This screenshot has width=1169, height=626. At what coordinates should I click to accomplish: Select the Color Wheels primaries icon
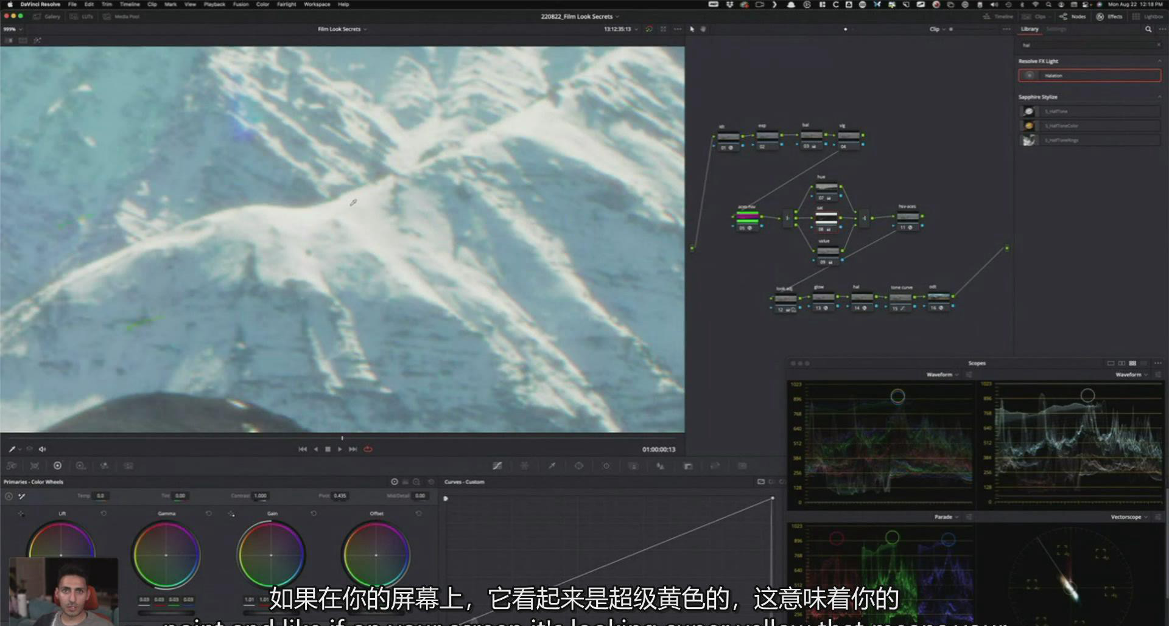(57, 466)
